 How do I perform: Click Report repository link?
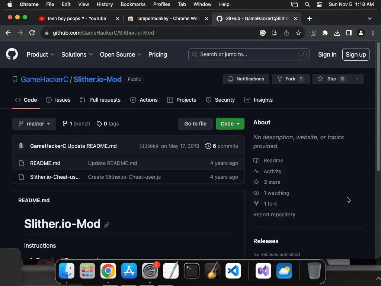(x=274, y=214)
